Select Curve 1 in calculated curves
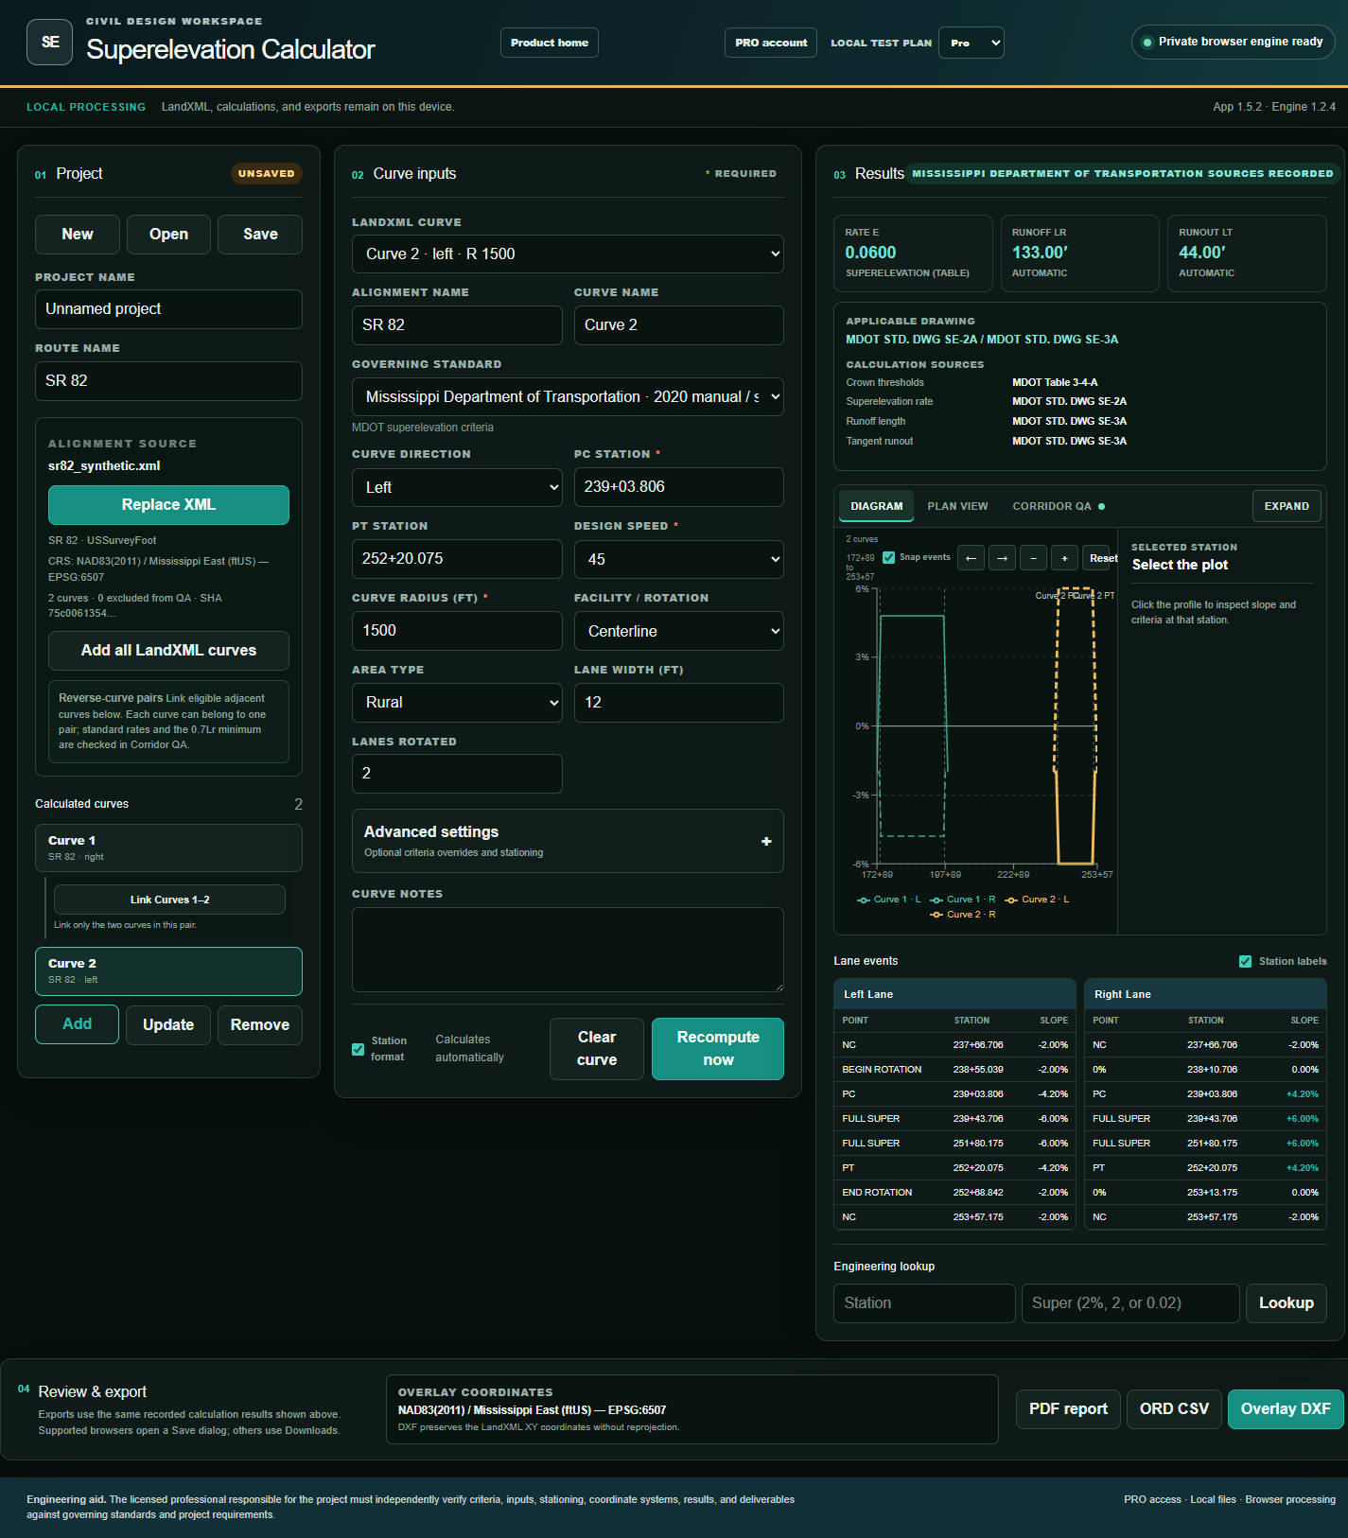Image resolution: width=1348 pixels, height=1538 pixels. pos(168,848)
